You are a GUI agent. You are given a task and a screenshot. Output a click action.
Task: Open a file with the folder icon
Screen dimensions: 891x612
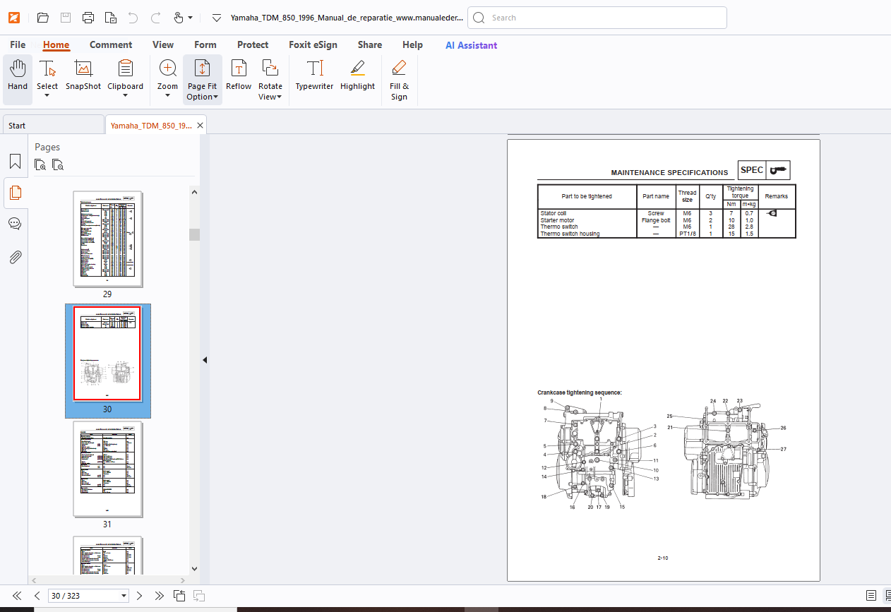[x=42, y=18]
